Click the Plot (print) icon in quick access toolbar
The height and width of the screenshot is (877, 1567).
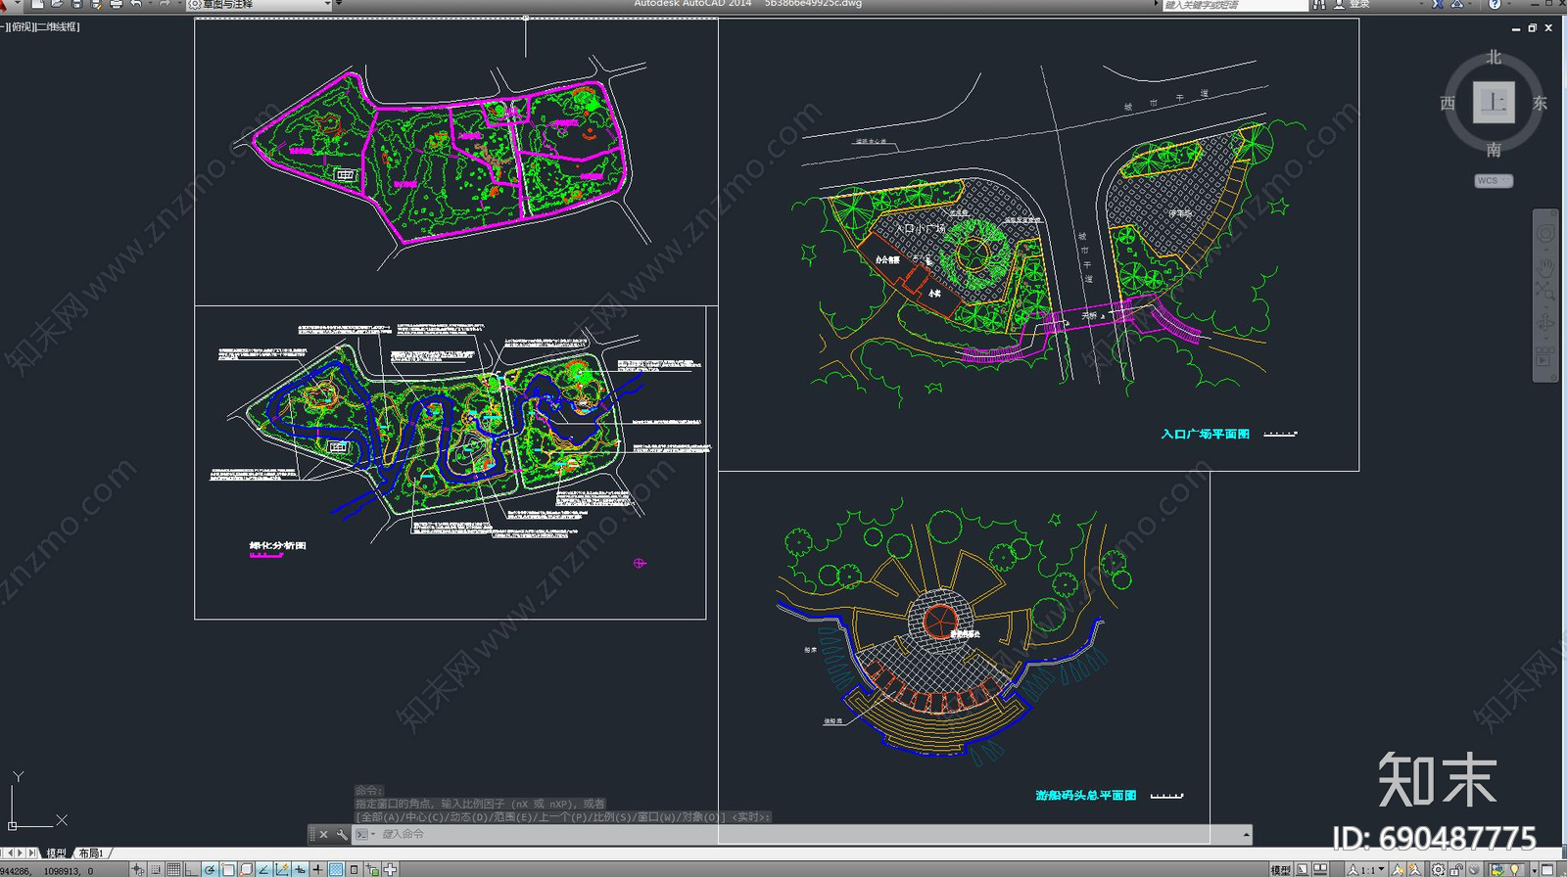click(x=116, y=4)
